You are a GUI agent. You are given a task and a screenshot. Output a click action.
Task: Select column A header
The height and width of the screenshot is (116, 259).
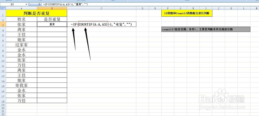(x=21, y=8)
